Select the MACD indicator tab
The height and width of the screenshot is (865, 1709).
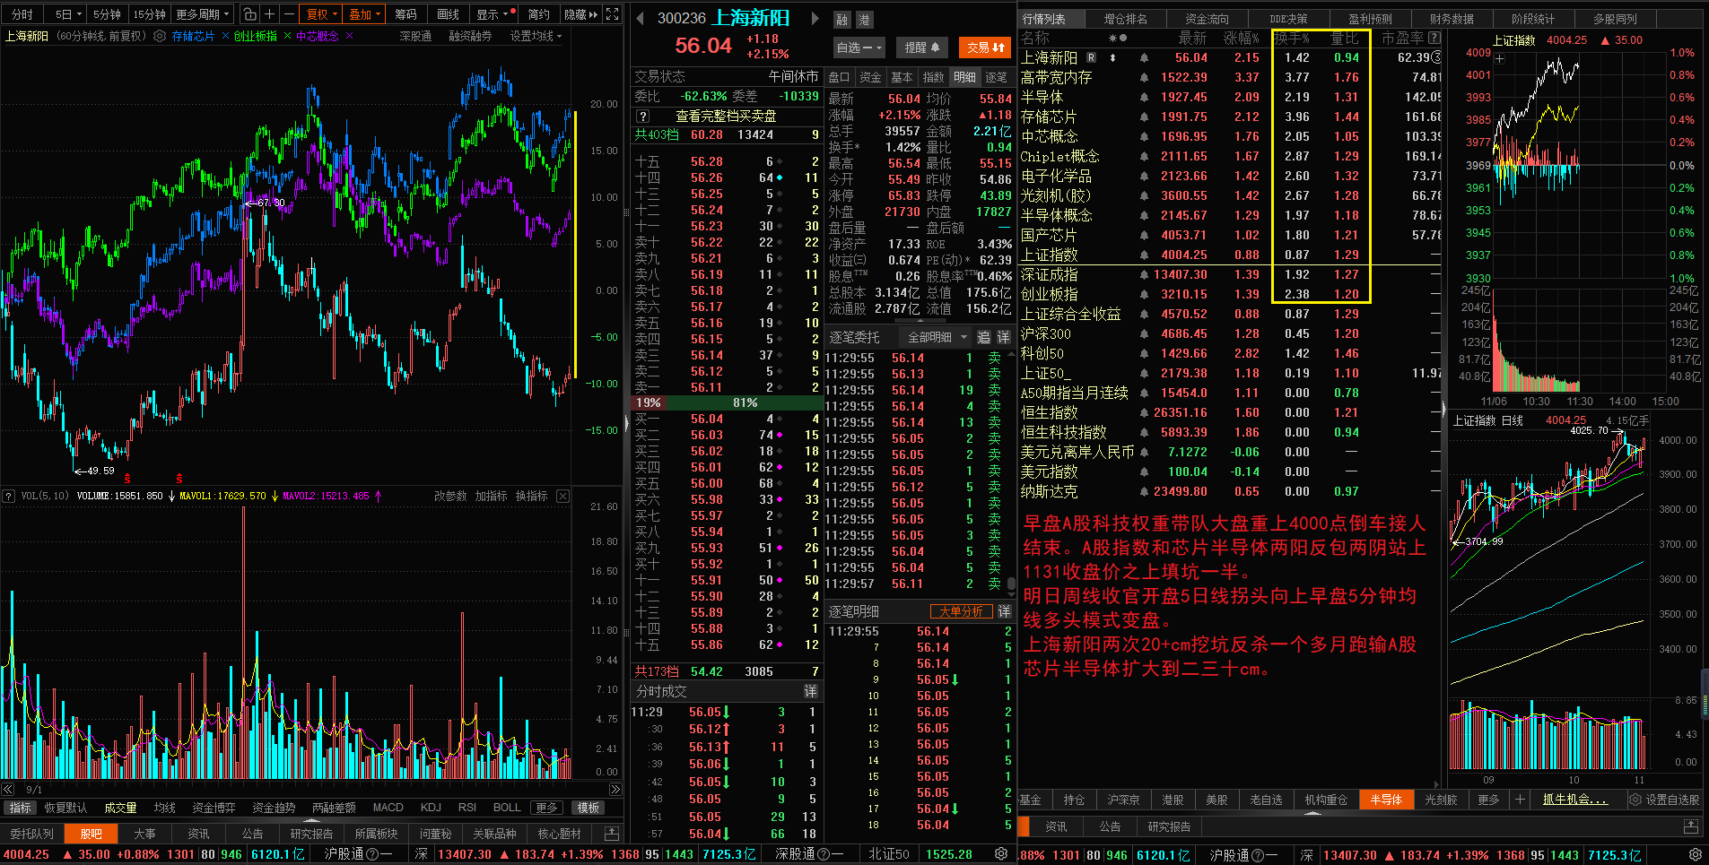point(388,808)
